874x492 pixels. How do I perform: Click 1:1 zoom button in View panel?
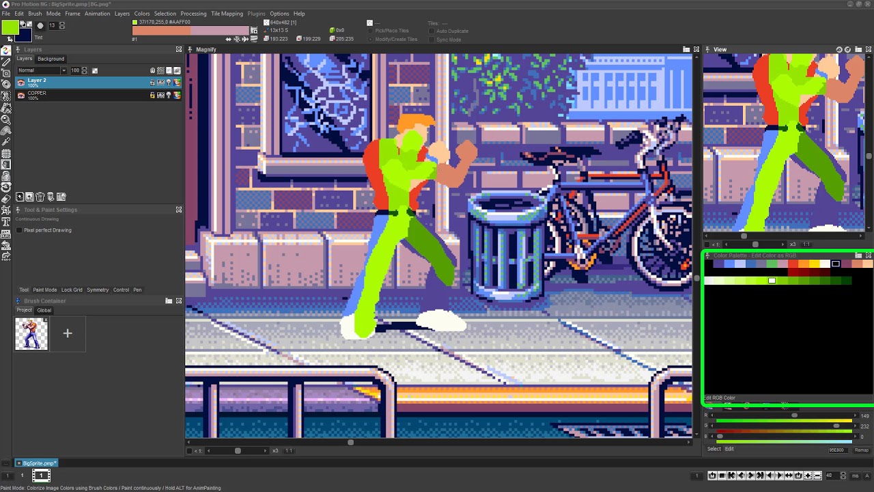pos(806,244)
